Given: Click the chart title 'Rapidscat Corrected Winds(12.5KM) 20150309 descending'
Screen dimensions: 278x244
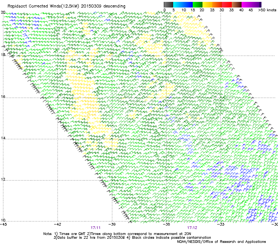Looking at the screenshot, I should (66, 6).
